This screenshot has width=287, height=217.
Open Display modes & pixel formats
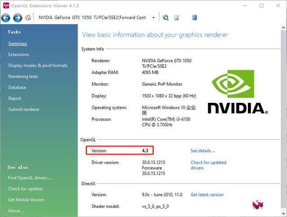point(38,66)
